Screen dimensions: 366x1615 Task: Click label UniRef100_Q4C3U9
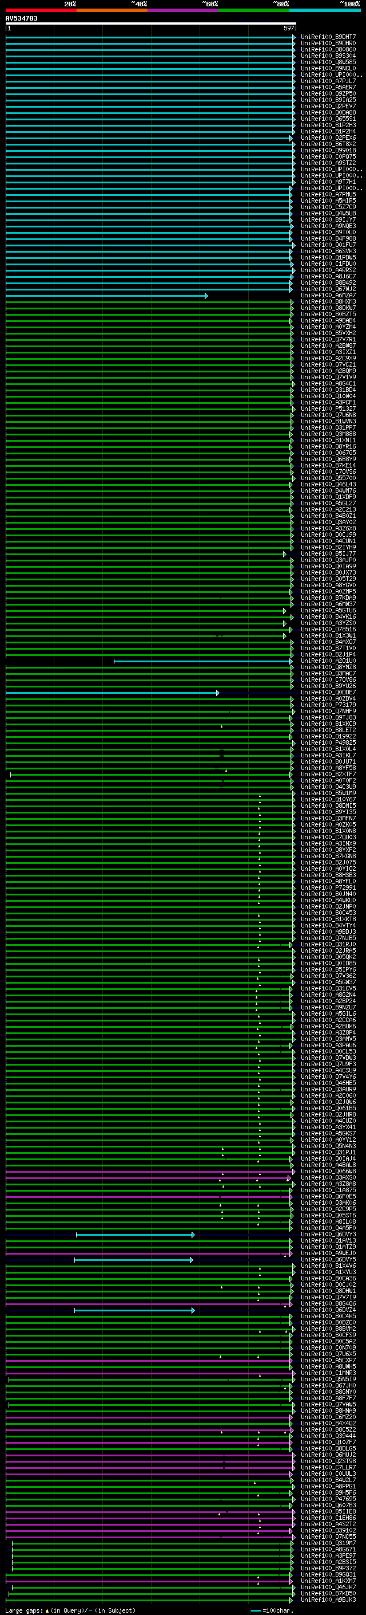328,787
